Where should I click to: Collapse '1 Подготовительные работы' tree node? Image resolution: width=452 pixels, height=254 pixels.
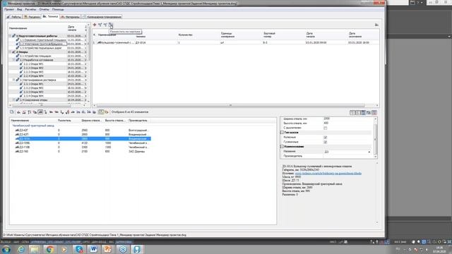[10, 36]
